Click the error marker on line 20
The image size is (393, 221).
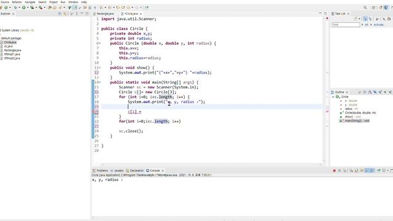(x=93, y=112)
